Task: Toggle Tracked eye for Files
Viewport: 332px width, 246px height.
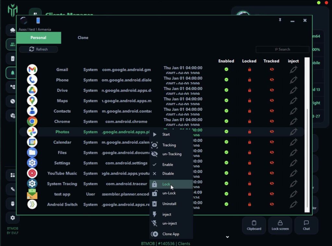Action: point(272,152)
